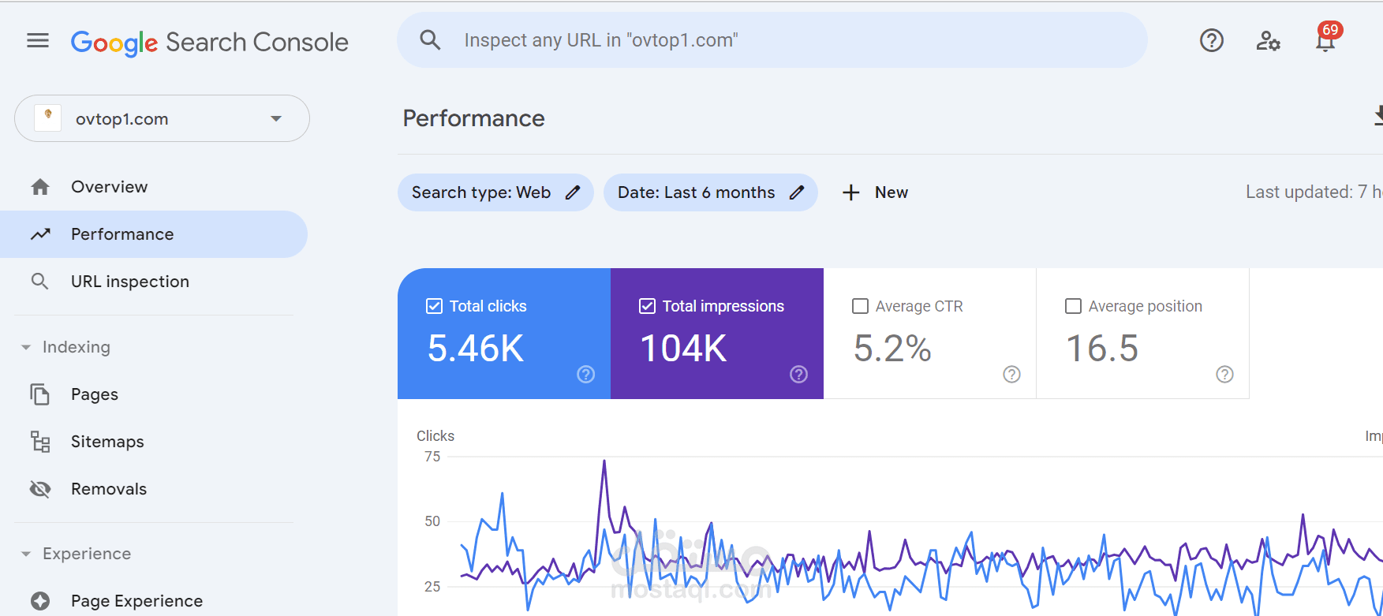Click the 50 value on chart axis
Viewport: 1383px width, 616px height.
click(432, 521)
